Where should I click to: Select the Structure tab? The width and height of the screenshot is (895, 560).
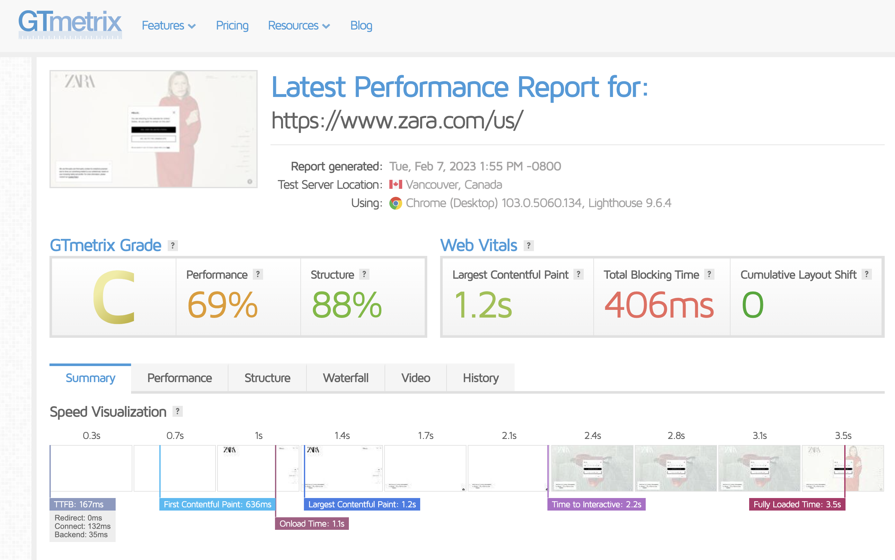267,378
